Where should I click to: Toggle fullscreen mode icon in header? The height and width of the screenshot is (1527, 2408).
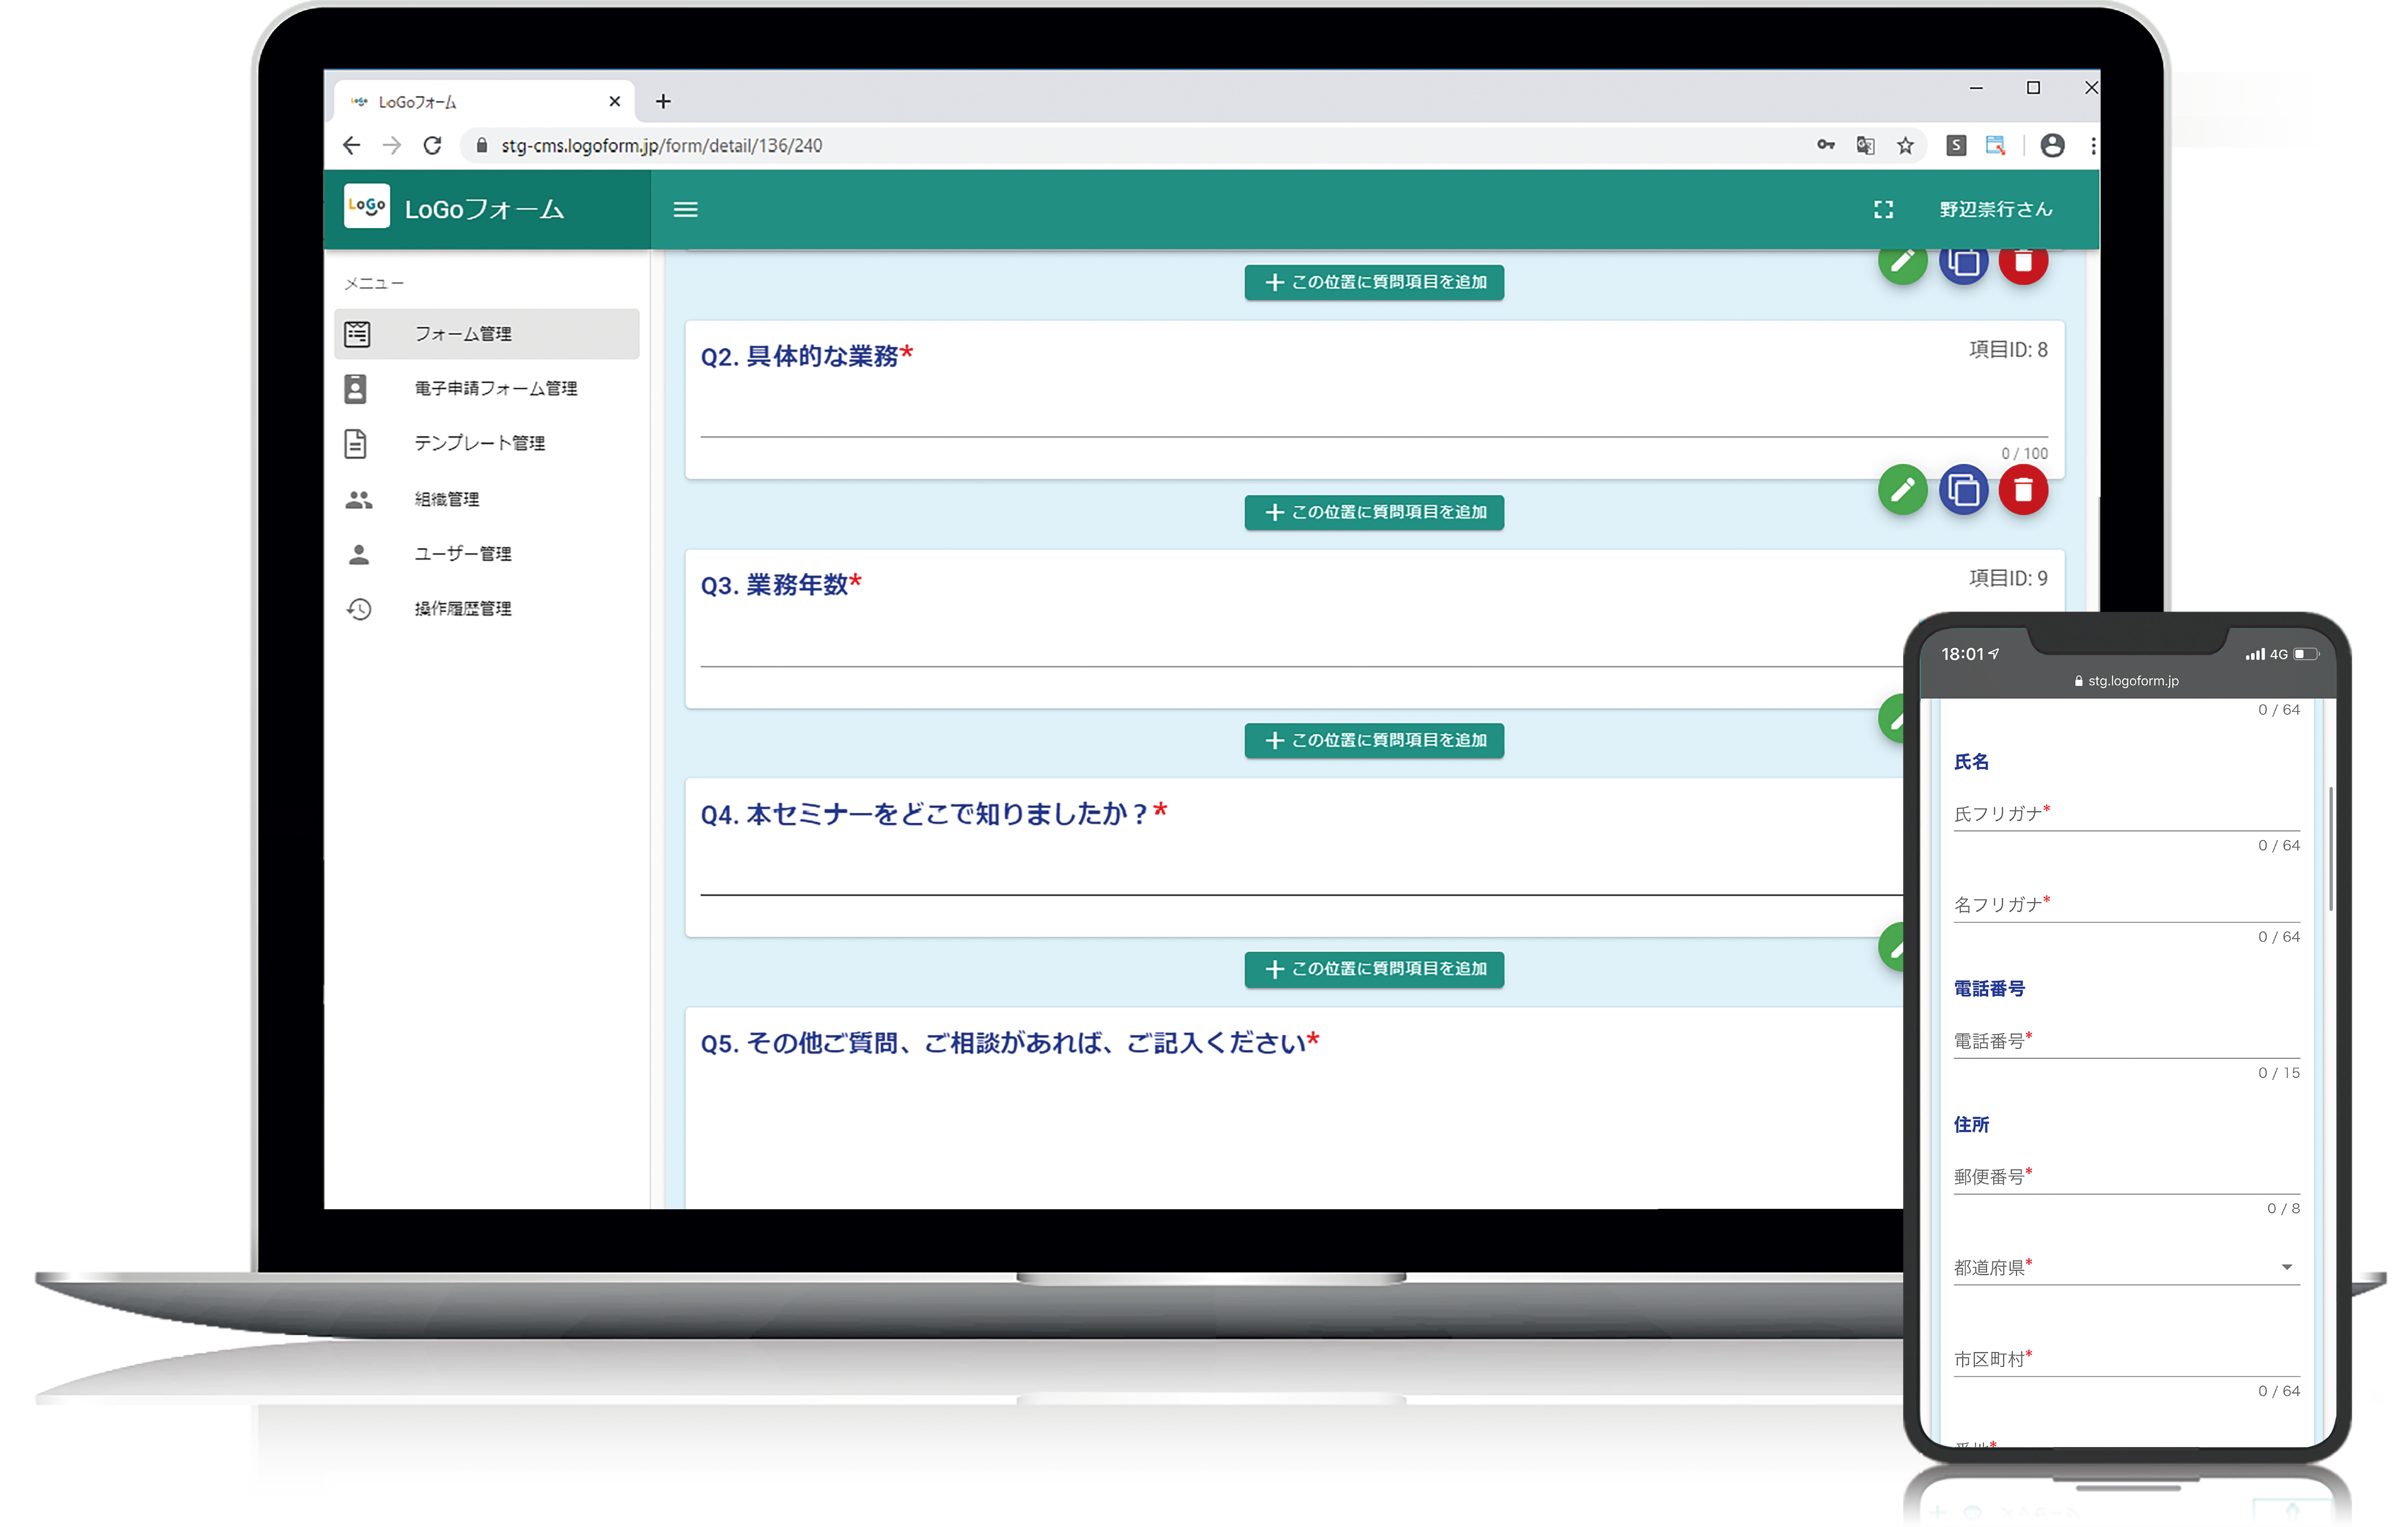(1883, 210)
